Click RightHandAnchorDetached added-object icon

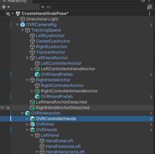click(x=33, y=108)
